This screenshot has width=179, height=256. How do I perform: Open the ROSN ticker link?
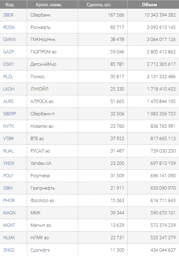point(9,27)
